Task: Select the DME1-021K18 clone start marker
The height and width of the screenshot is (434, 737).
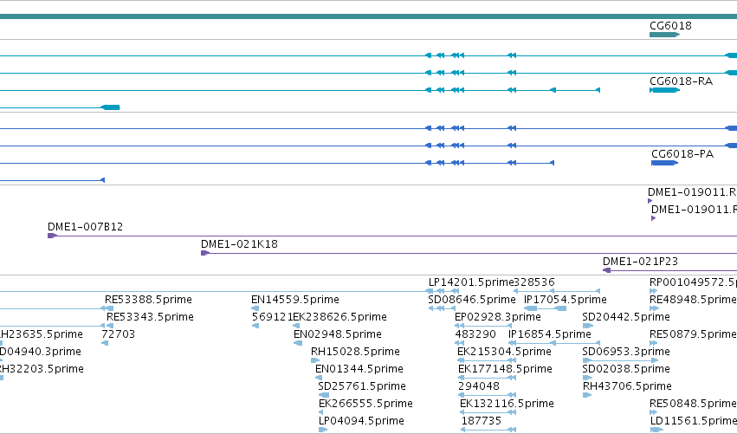Action: (x=205, y=253)
